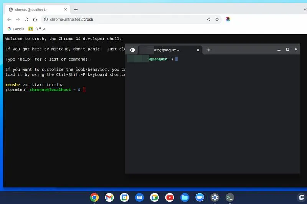
Task: Select the chronos@localhost browser tab
Action: [x=38, y=9]
